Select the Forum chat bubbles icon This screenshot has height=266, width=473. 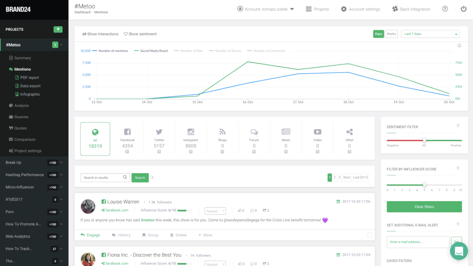click(x=254, y=132)
